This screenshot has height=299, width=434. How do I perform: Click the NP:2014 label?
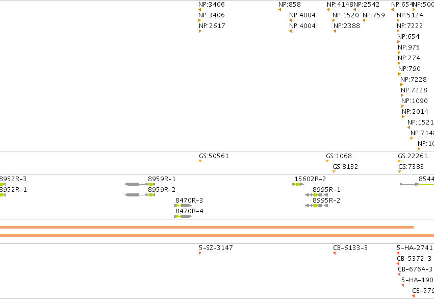415,112
